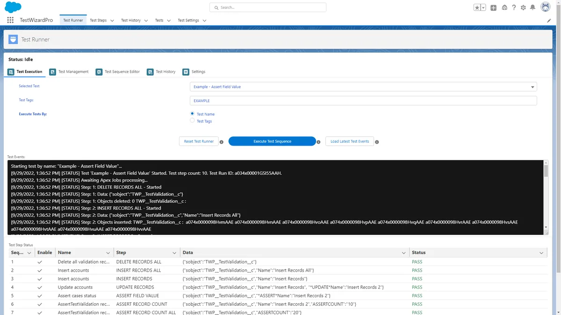The width and height of the screenshot is (561, 315).
Task: Select the Test Tags radio button
Action: 192,120
